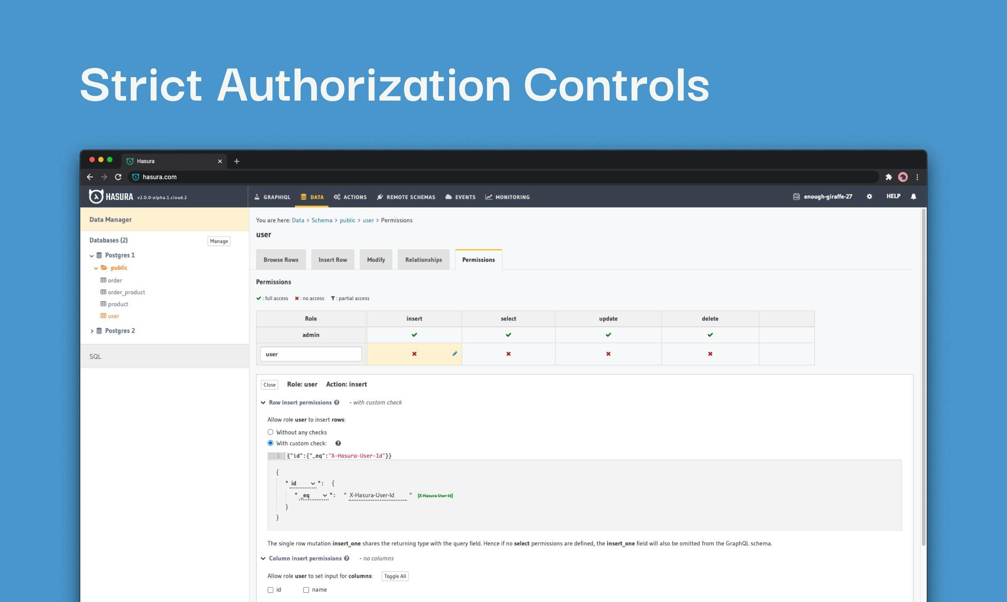Click help icon next to With custom check
The image size is (1007, 602).
338,444
